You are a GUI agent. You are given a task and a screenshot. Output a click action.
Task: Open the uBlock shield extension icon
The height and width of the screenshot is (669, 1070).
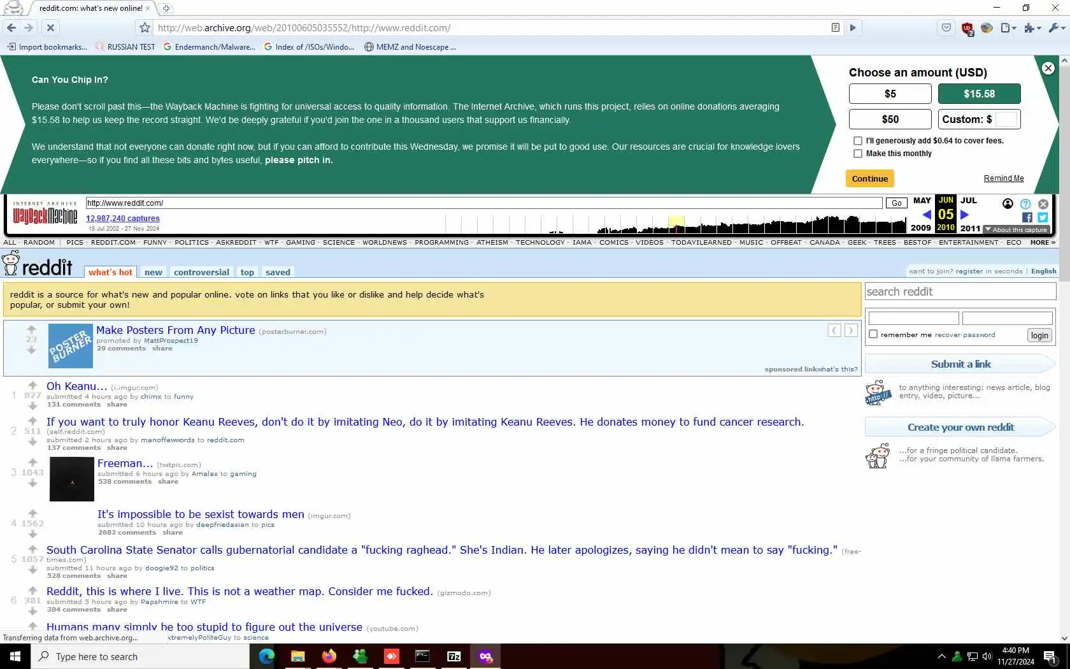pyautogui.click(x=967, y=28)
